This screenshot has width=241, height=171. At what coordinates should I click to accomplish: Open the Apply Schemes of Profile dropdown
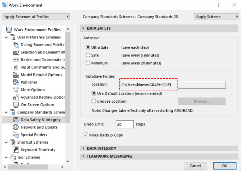coord(36,17)
